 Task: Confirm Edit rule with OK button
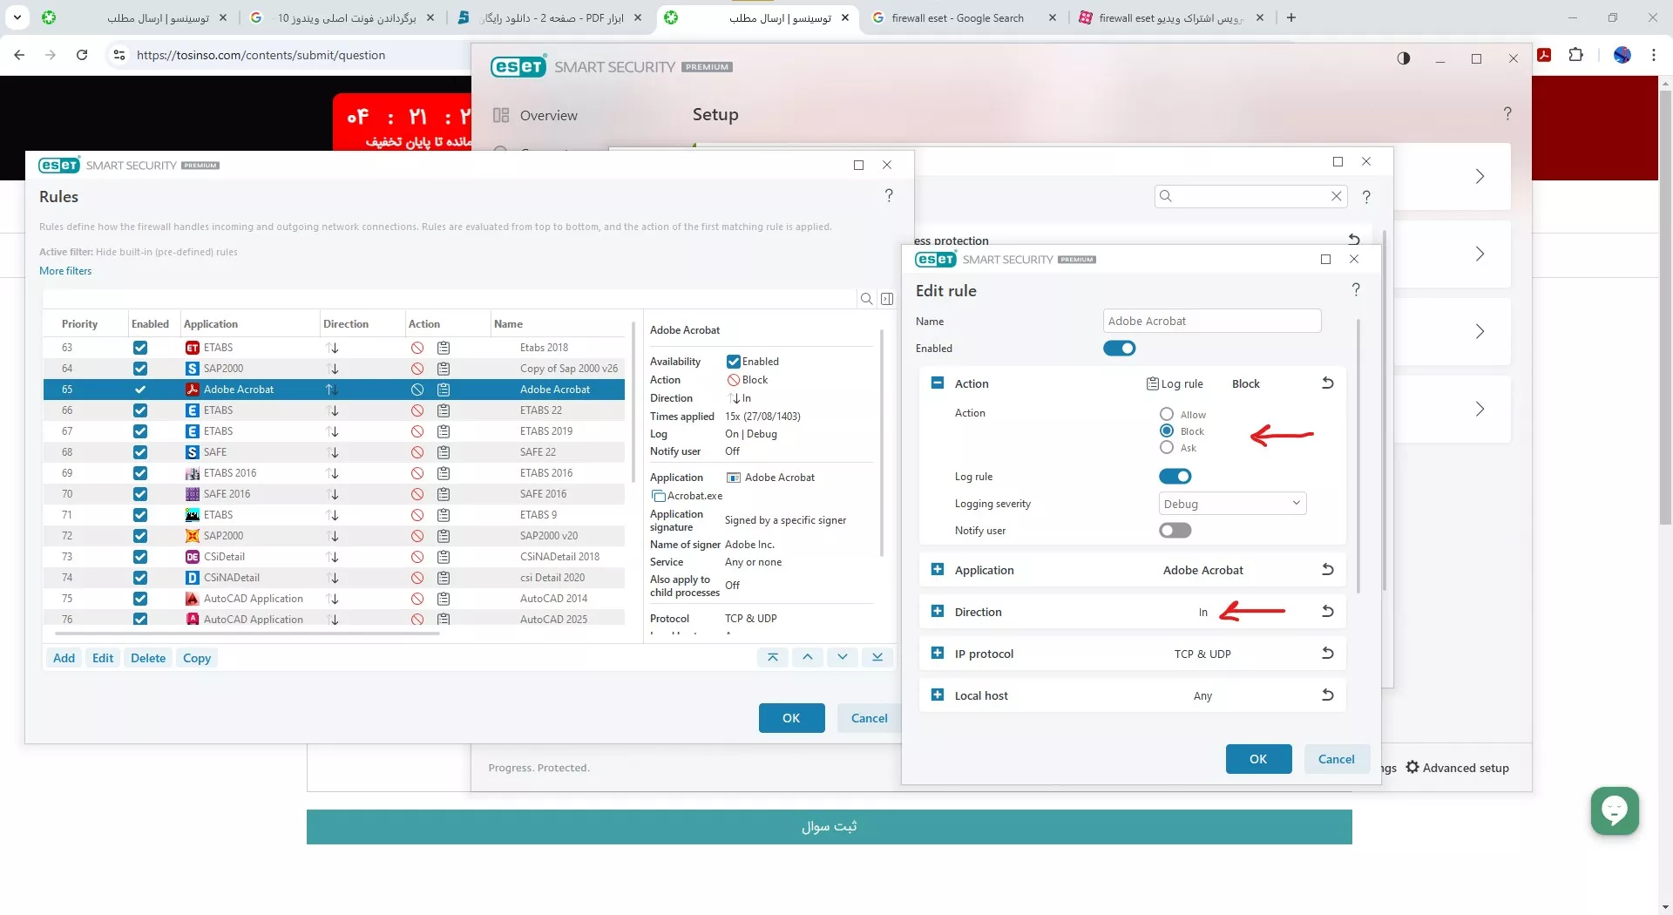tap(1258, 759)
